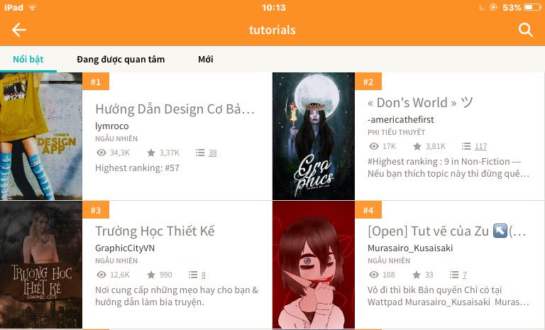
Task: Click the eye reads icon beside 108
Action: 374,275
